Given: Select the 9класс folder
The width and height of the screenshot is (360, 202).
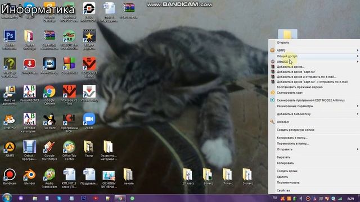Looking at the screenshot, I should click(208, 177).
